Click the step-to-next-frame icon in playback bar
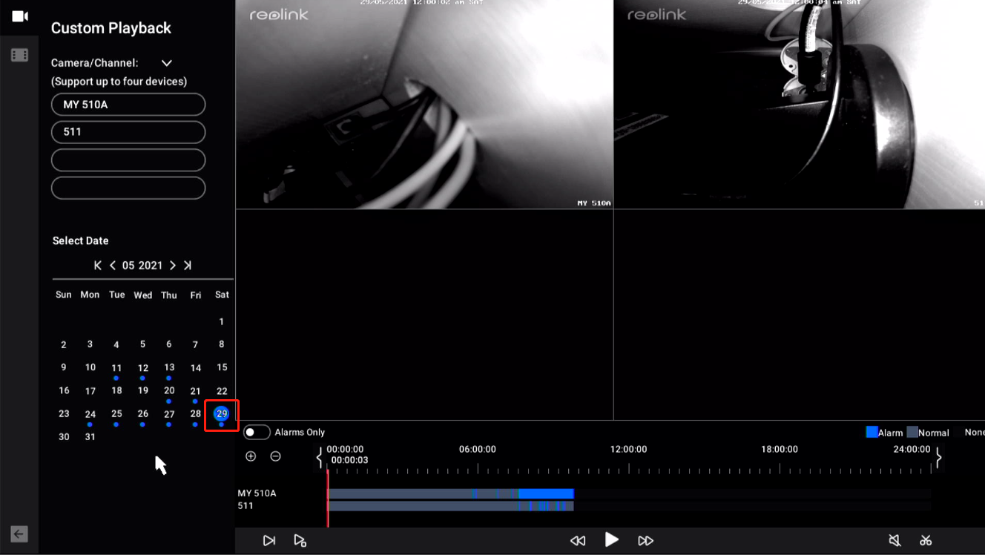This screenshot has width=985, height=555. coord(269,541)
